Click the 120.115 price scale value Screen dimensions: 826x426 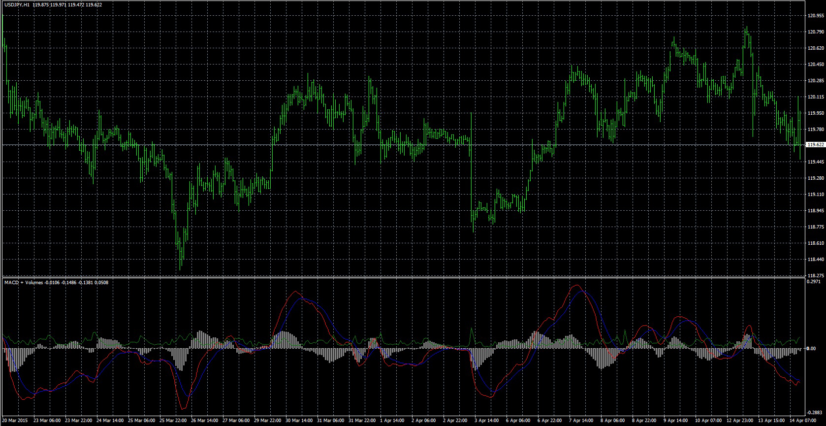(816, 97)
